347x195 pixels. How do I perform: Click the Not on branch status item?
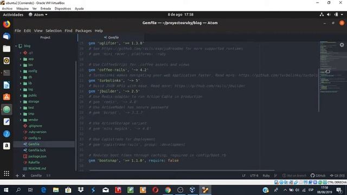[x=294, y=175]
